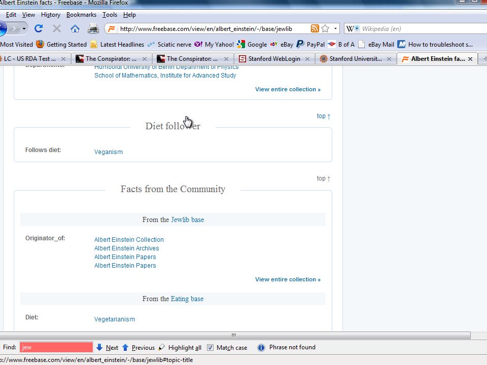Open the Most Visited bookmarks folder

tap(16, 45)
